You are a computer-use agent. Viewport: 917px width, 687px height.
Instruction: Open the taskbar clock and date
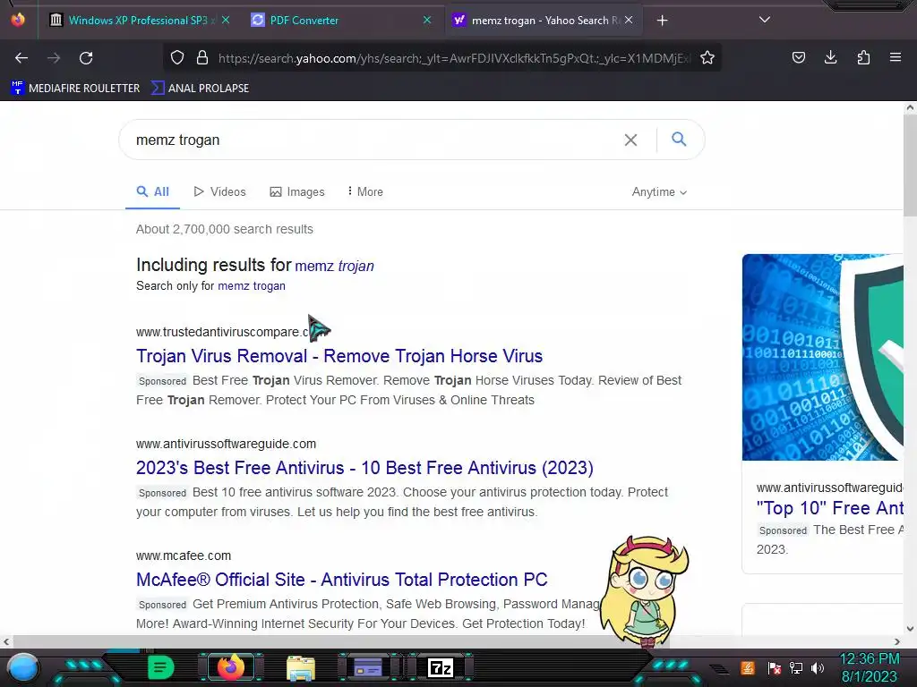(x=869, y=667)
